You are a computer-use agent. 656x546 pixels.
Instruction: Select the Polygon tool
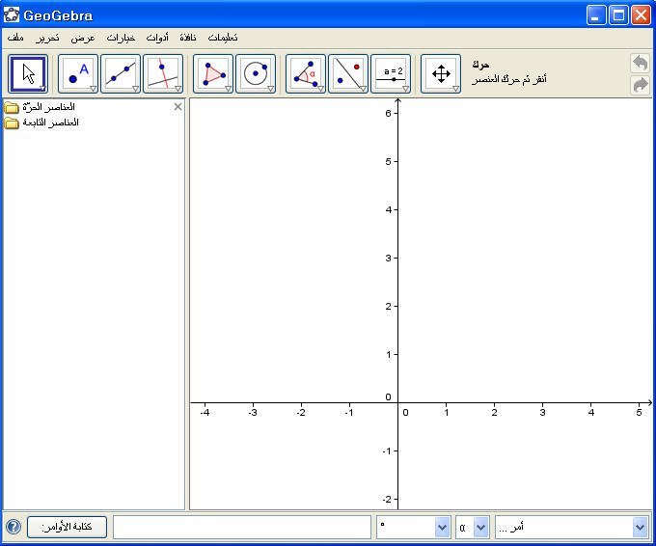click(x=213, y=73)
